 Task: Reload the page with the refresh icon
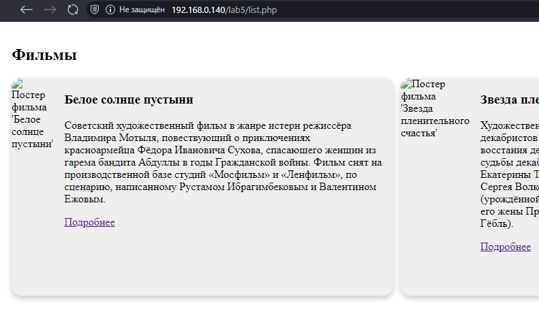(72, 10)
